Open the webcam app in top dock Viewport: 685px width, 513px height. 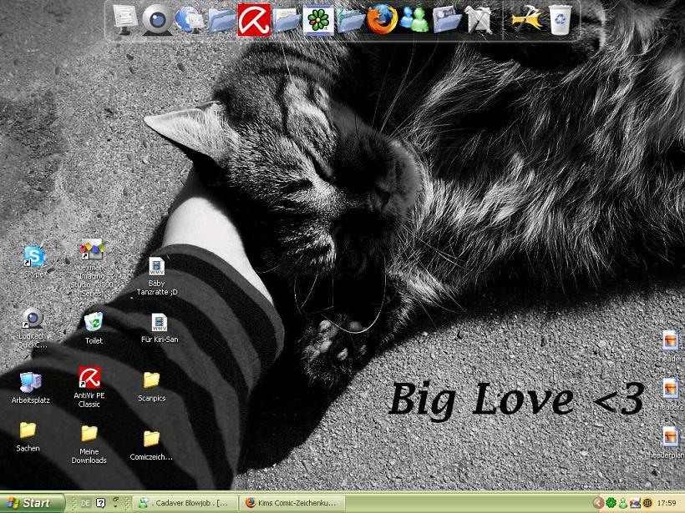[x=155, y=18]
